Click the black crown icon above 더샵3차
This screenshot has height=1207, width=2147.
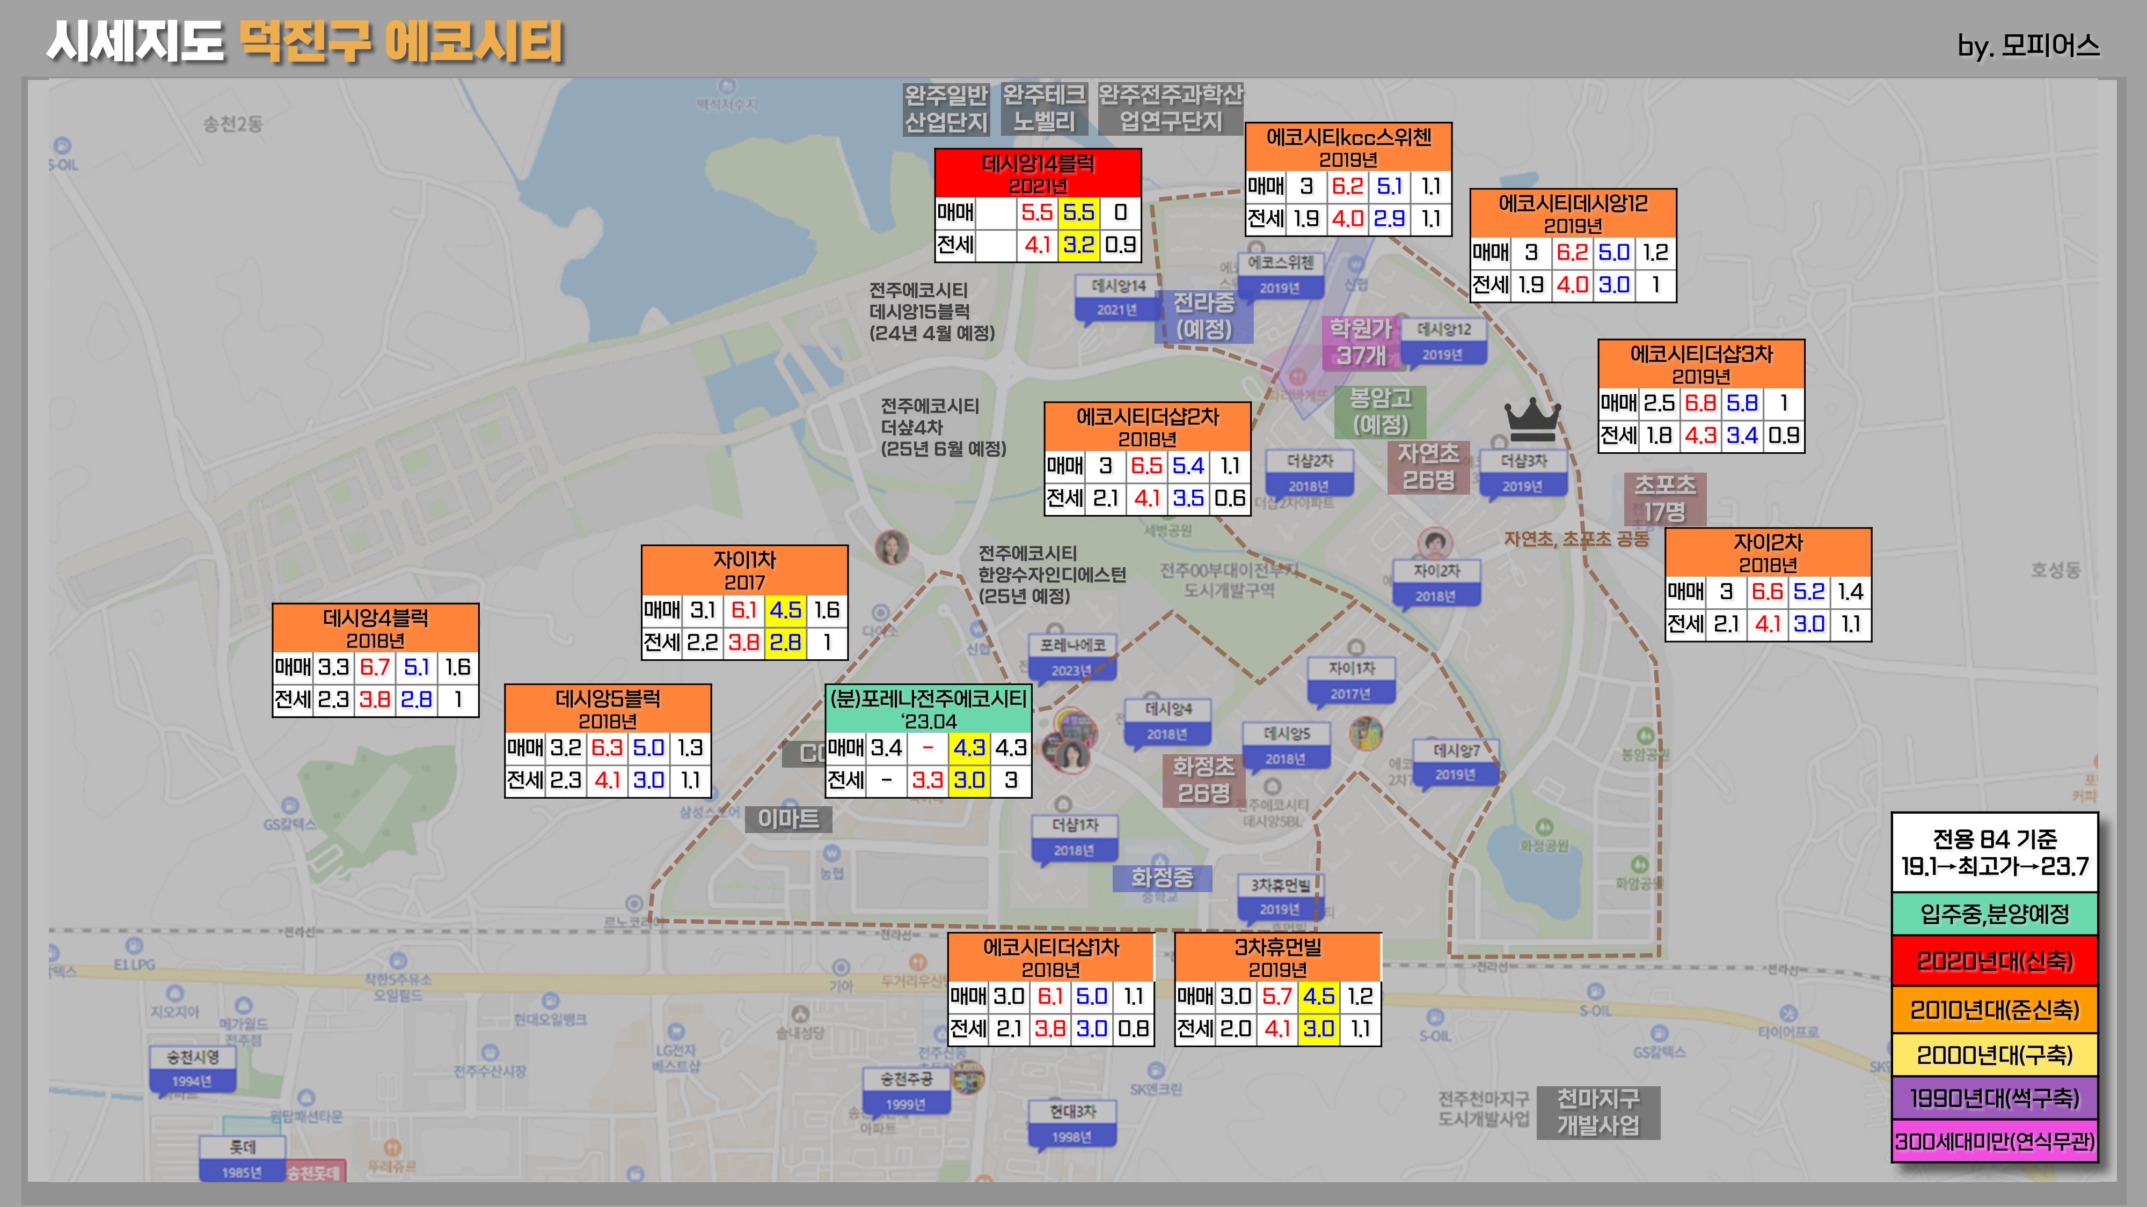(1532, 420)
